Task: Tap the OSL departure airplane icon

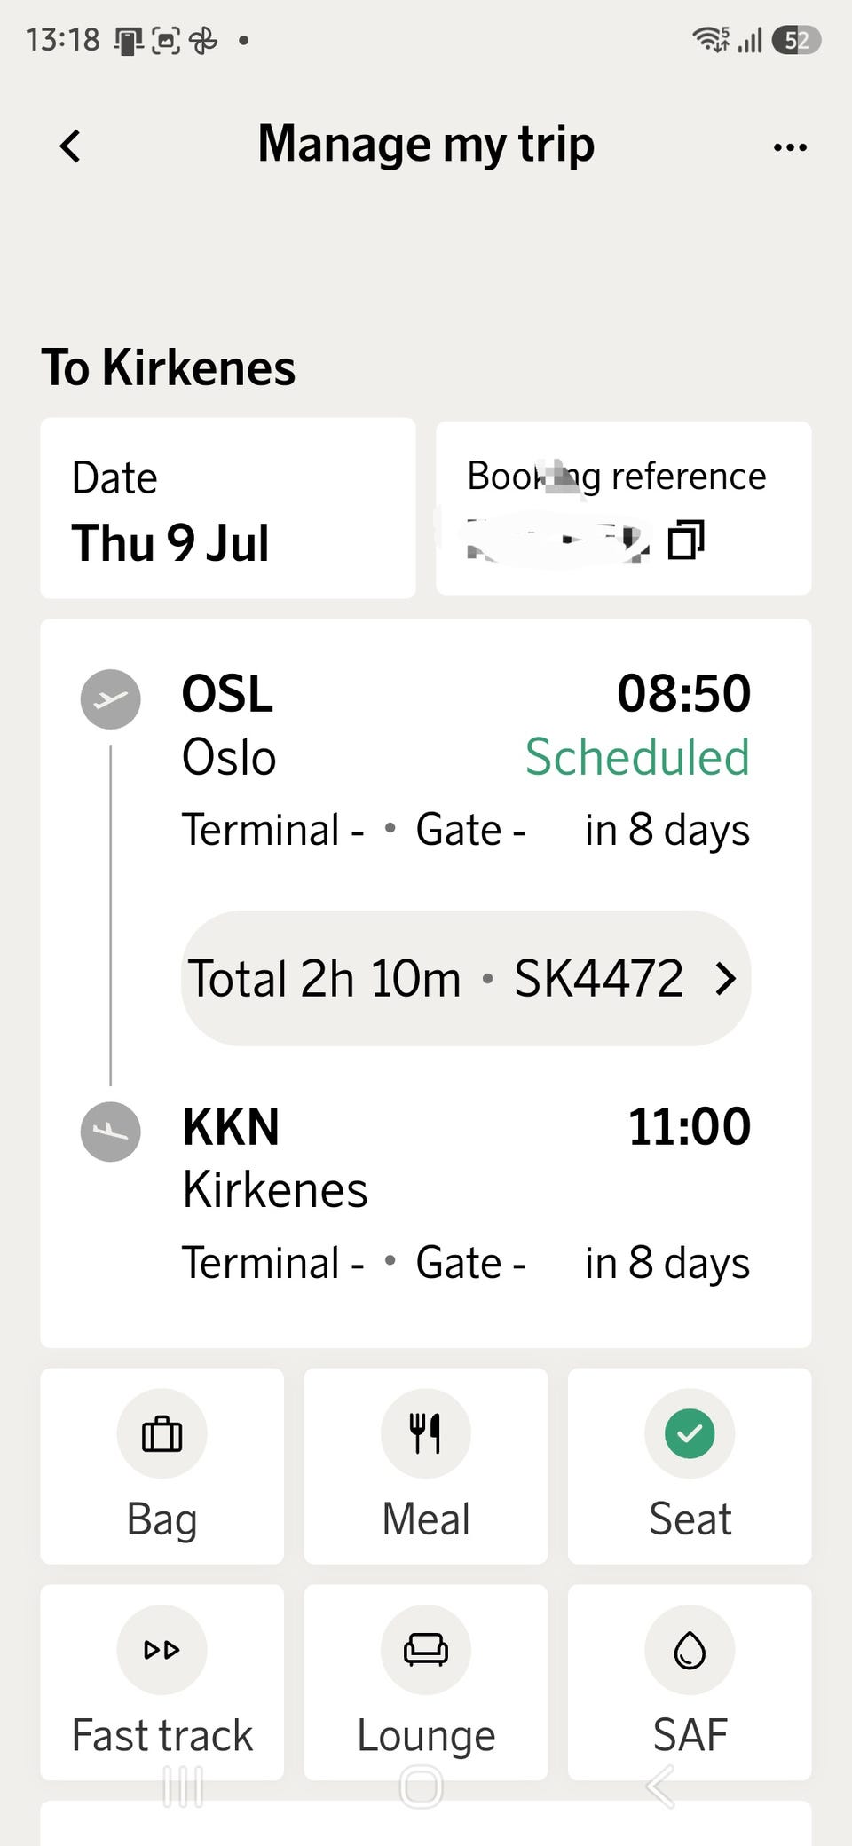Action: pyautogui.click(x=111, y=699)
